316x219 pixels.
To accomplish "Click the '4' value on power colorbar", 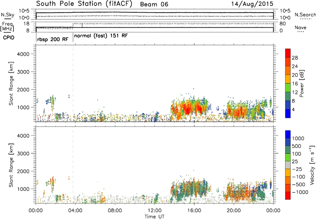I will 293,110.
